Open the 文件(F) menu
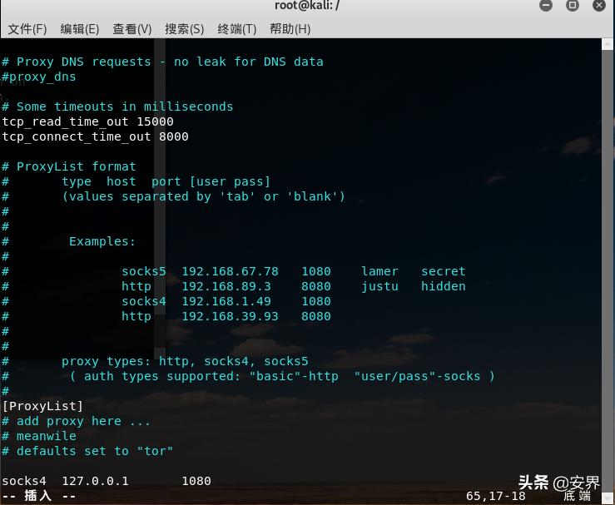This screenshot has width=615, height=505. [27, 29]
